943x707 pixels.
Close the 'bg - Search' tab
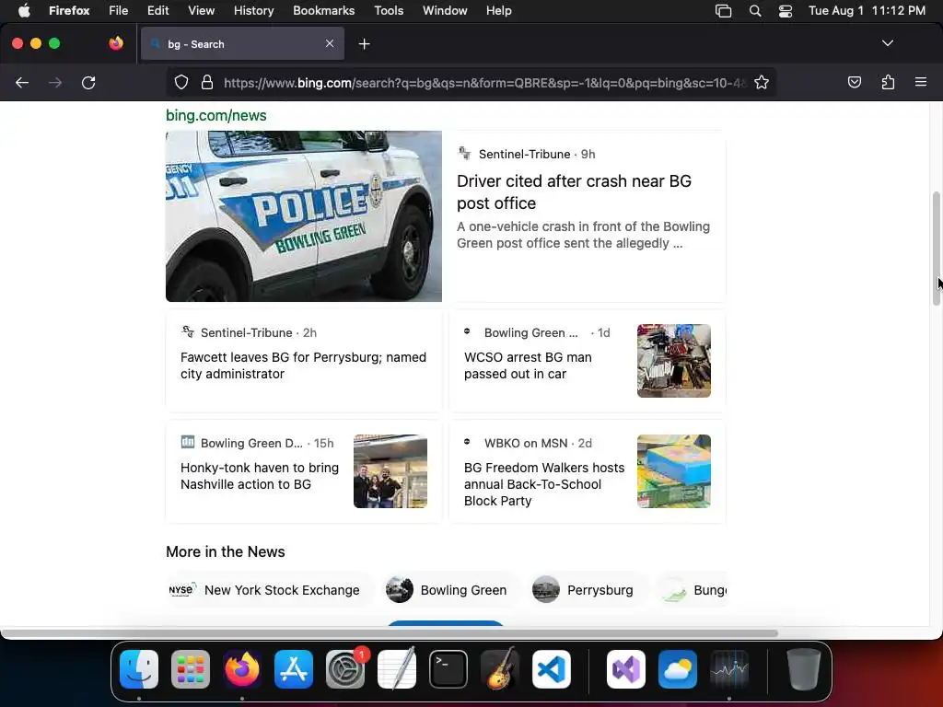pyautogui.click(x=330, y=43)
